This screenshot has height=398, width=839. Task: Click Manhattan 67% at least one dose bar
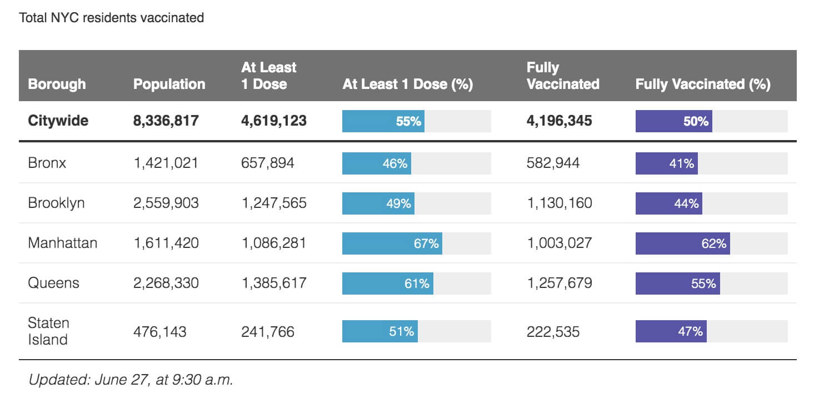[x=392, y=243]
